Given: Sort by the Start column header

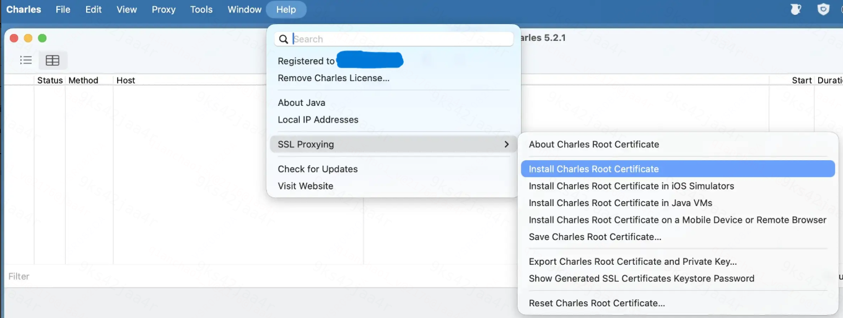Looking at the screenshot, I should click(x=802, y=80).
